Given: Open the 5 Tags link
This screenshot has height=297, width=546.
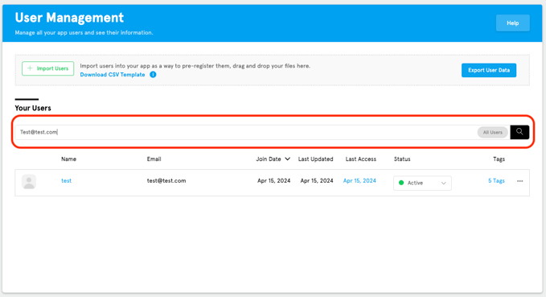Looking at the screenshot, I should coord(496,180).
